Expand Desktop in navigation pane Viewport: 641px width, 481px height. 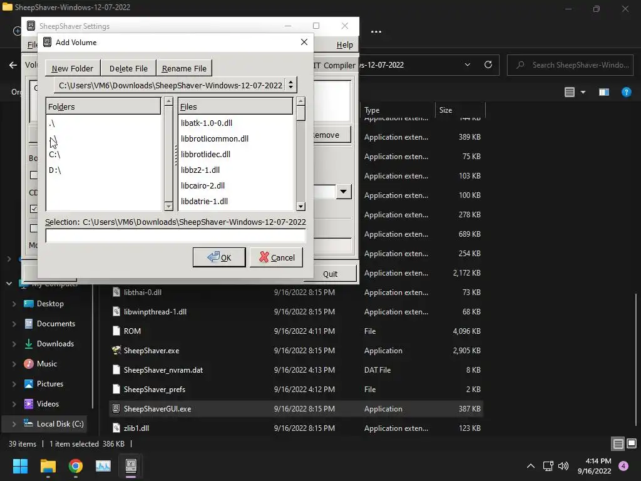pos(14,304)
